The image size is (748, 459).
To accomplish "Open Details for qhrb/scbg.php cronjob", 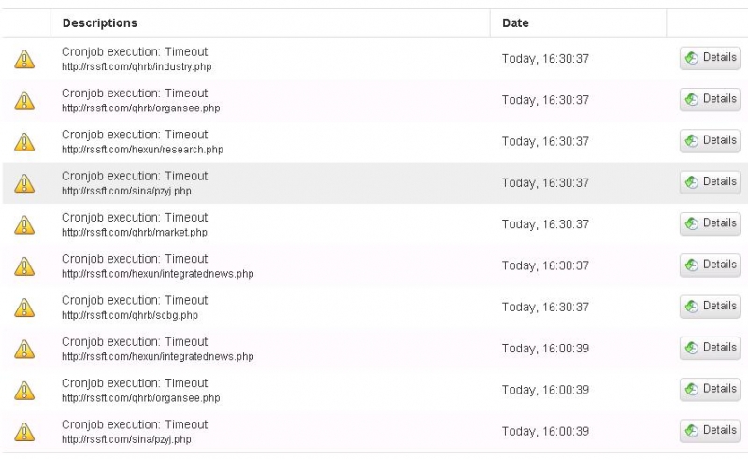I will pos(710,307).
